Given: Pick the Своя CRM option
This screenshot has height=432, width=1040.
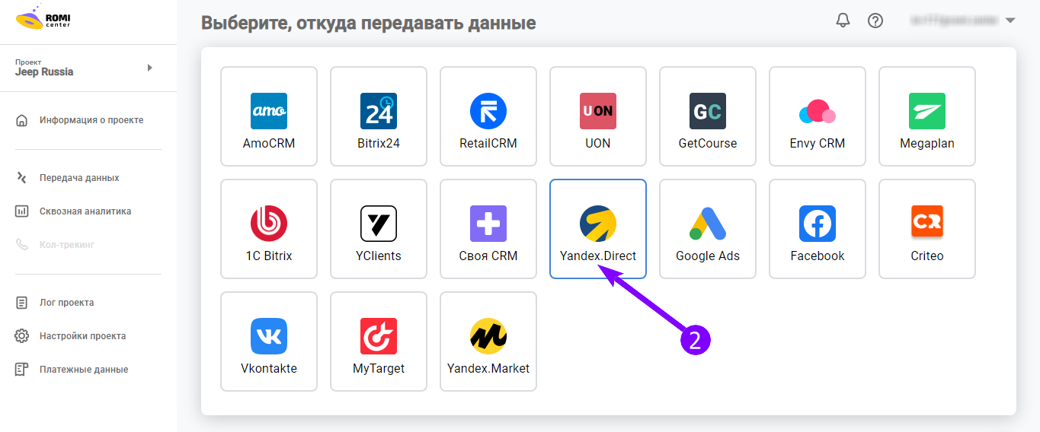Looking at the screenshot, I should point(488,229).
